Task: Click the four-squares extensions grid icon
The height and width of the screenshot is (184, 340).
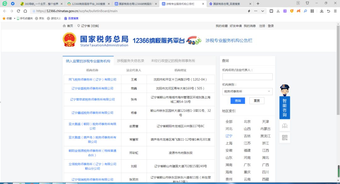Action: point(312,11)
